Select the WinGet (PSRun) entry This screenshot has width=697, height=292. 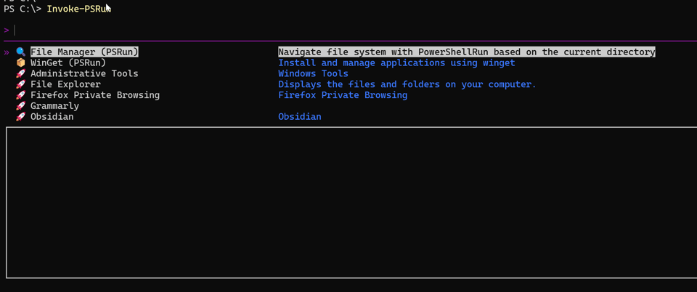point(68,62)
